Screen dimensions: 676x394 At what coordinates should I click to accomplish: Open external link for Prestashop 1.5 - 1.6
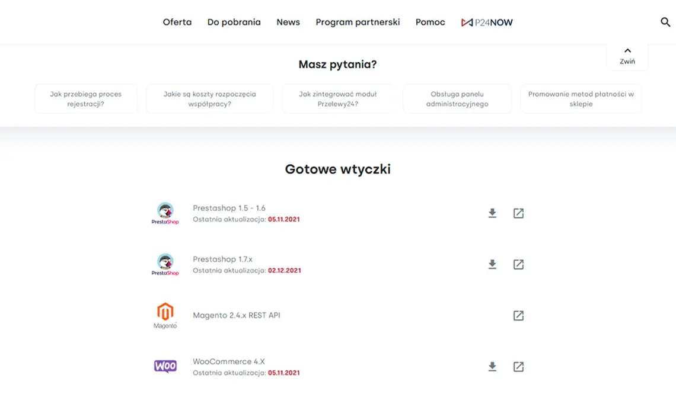coord(518,213)
